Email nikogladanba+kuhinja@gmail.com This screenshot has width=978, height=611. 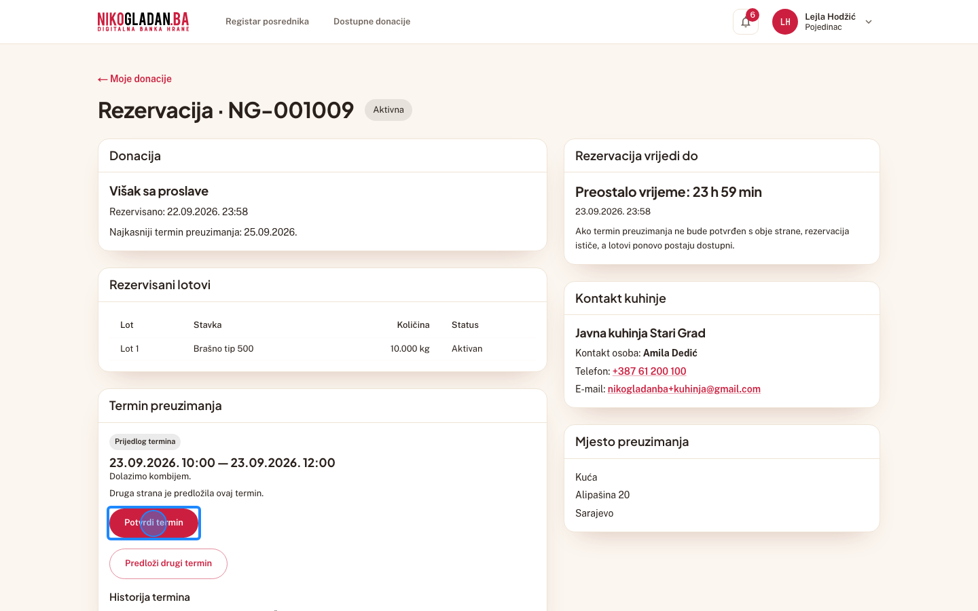pos(684,389)
